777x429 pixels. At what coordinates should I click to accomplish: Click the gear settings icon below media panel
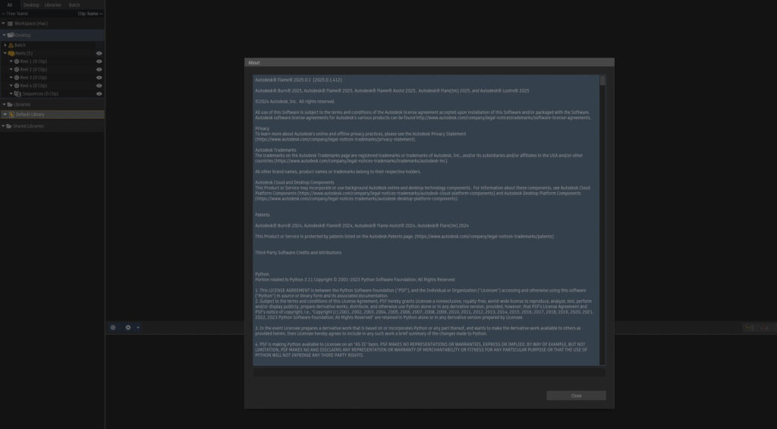click(127, 327)
